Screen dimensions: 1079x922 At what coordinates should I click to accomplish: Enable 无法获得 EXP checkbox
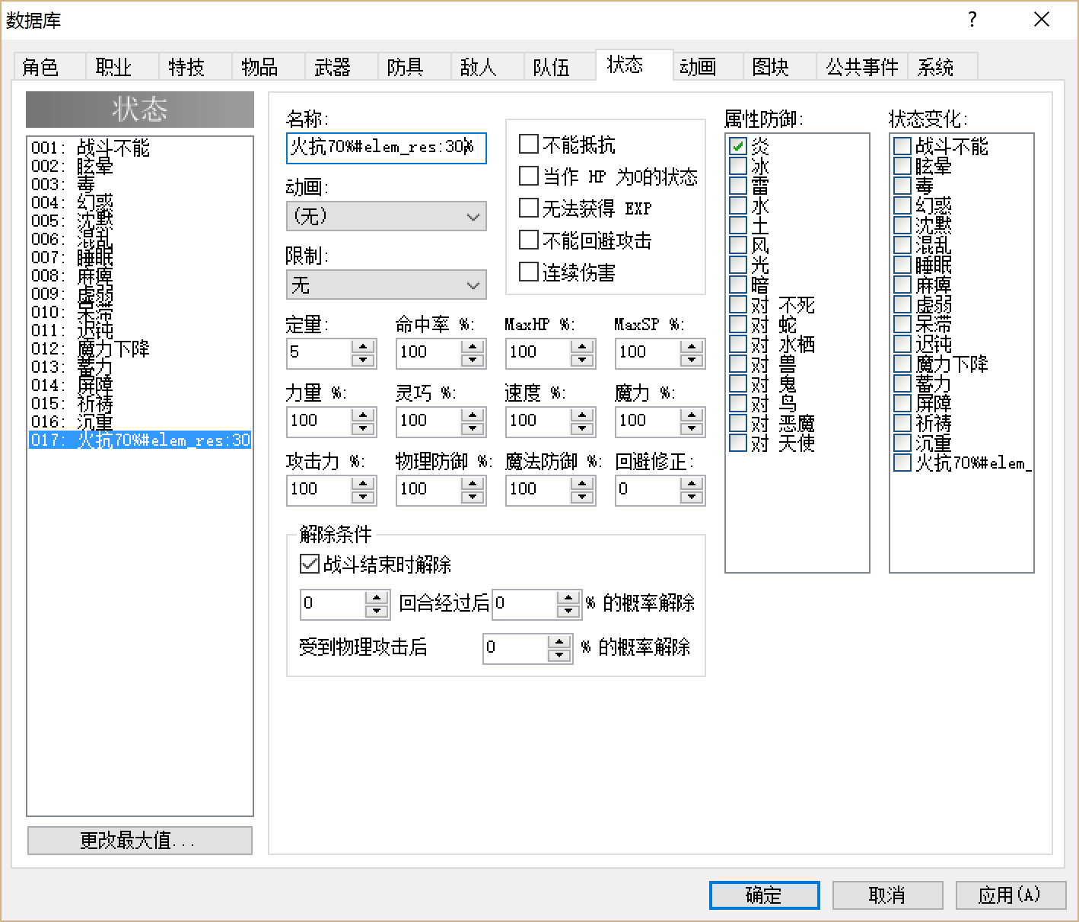tap(528, 208)
